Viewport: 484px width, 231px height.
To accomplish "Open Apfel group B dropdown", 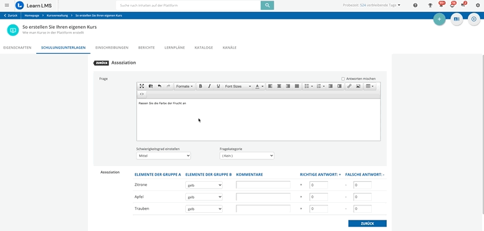I will tap(204, 197).
